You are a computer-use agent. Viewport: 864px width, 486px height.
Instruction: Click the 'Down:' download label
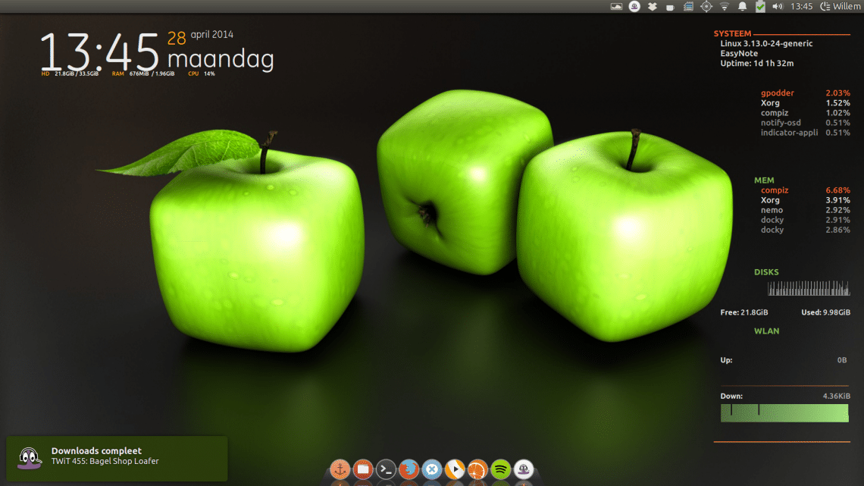coord(731,397)
